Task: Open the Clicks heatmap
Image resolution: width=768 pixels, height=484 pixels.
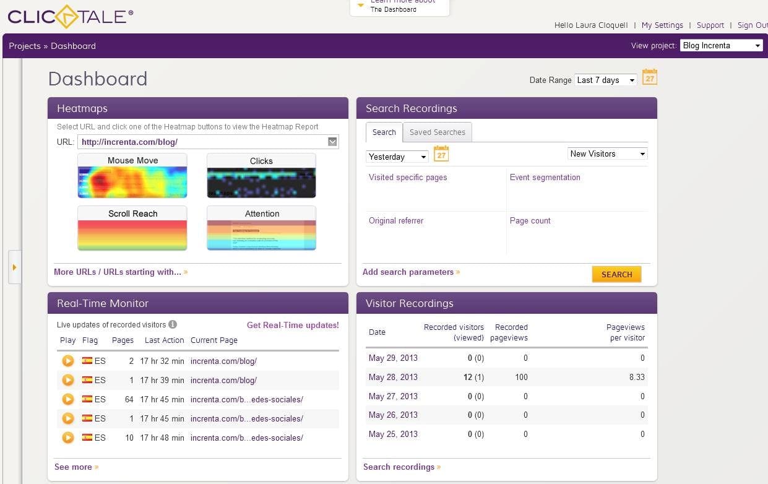Action: 261,176
